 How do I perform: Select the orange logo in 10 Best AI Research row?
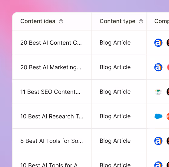click(x=168, y=116)
